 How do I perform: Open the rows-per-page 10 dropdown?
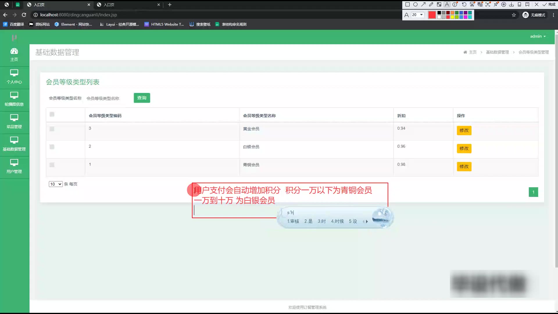[x=56, y=184]
